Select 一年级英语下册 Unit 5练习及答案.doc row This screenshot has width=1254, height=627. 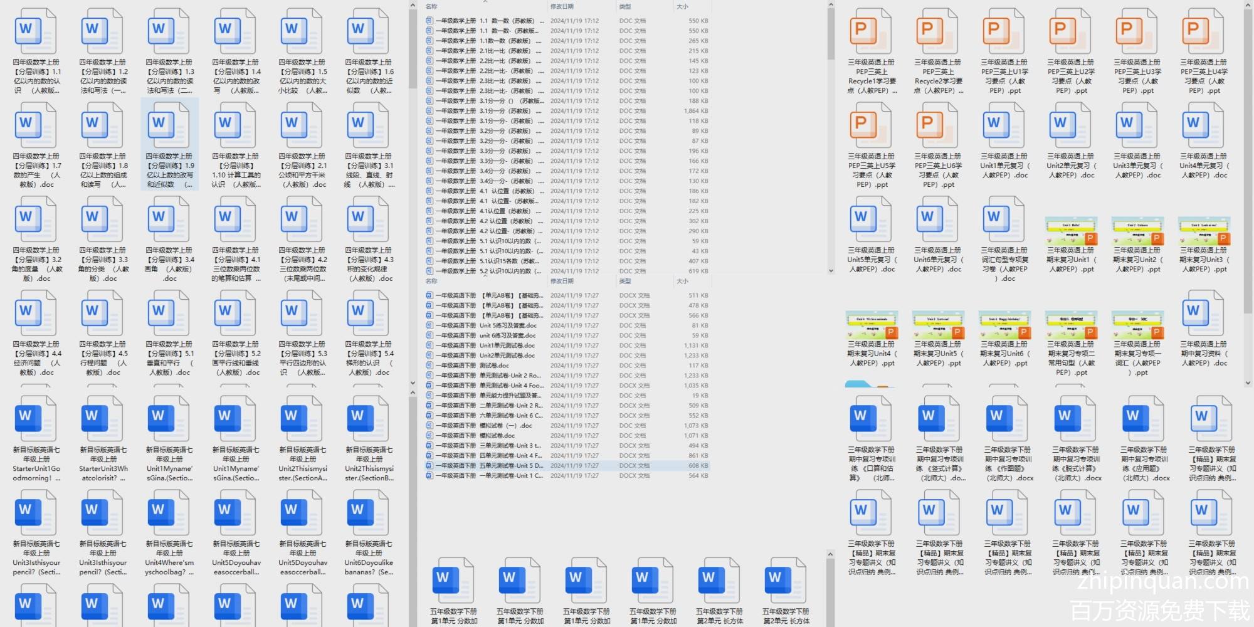pyautogui.click(x=489, y=325)
